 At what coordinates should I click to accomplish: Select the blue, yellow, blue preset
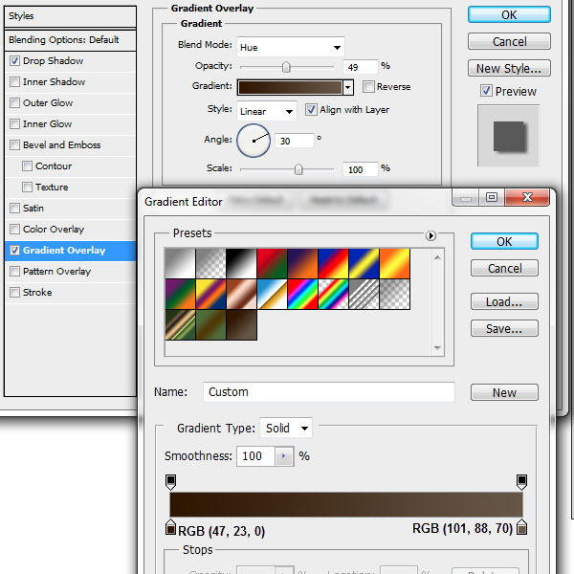(364, 263)
